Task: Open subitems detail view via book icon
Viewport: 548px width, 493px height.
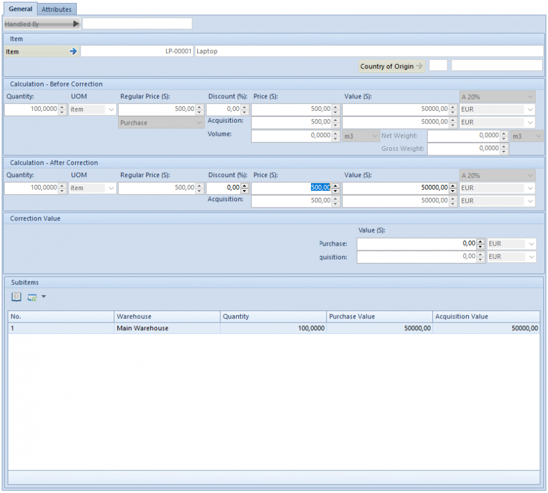Action: (x=16, y=296)
